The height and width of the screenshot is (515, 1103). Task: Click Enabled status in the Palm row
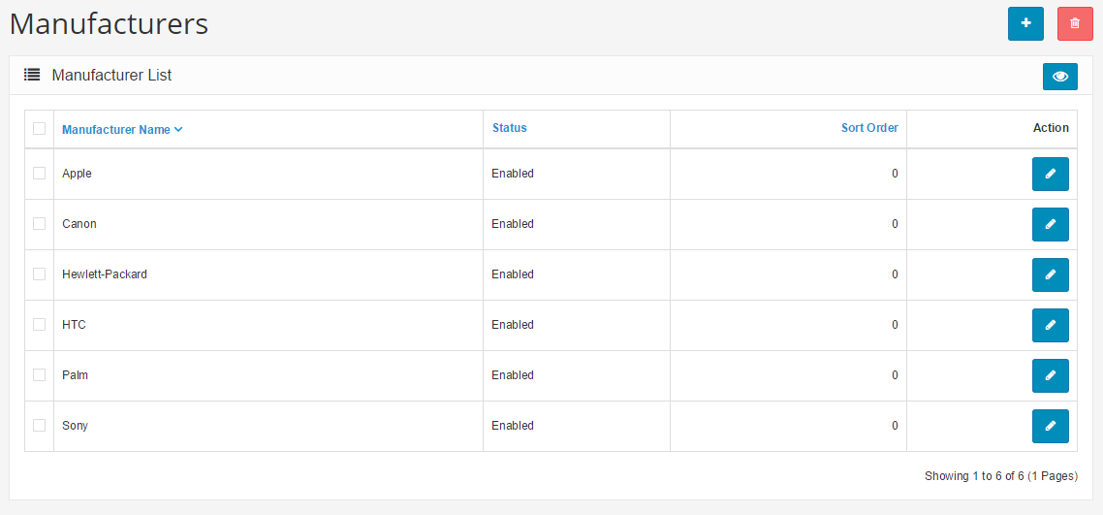pyautogui.click(x=513, y=375)
